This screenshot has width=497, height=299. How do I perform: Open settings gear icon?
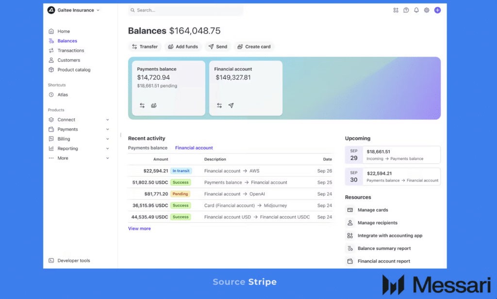[427, 10]
